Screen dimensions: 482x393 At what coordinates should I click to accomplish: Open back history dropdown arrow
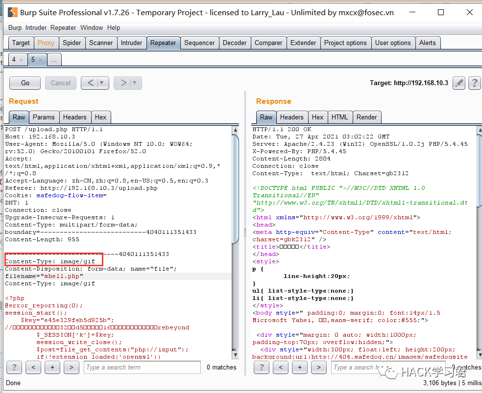[102, 83]
